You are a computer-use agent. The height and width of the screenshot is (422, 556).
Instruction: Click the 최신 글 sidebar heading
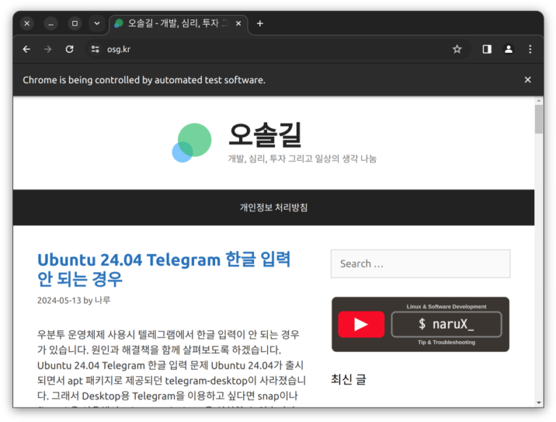pos(348,379)
